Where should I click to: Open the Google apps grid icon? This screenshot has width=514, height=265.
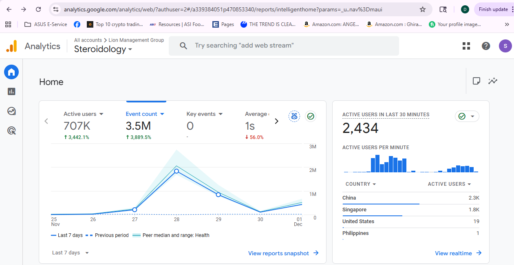click(x=466, y=46)
